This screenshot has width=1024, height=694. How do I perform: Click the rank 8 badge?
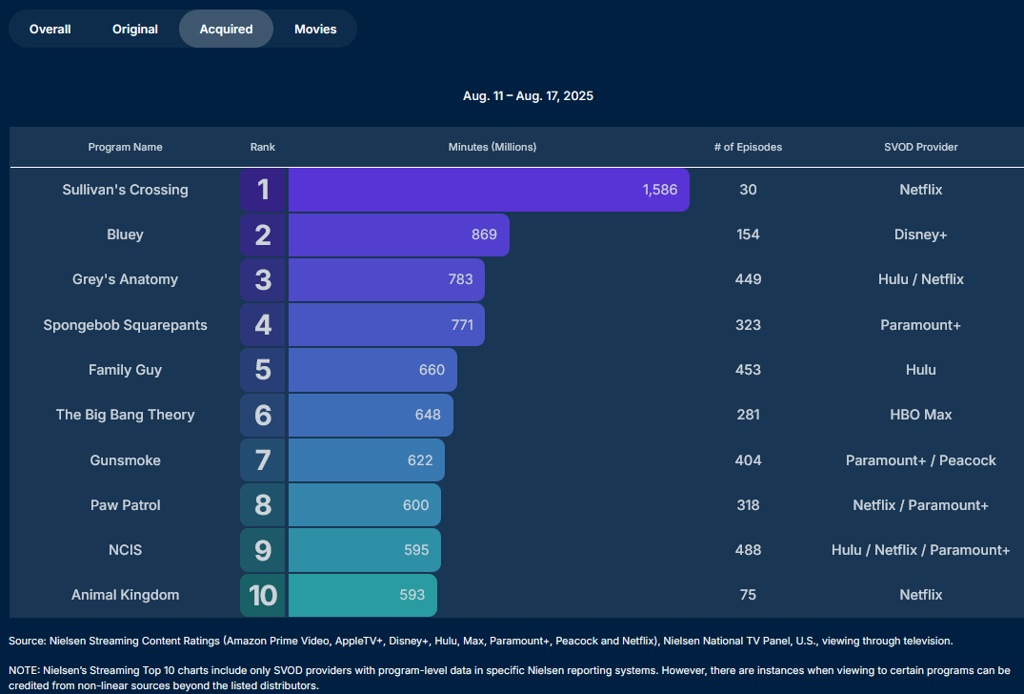(263, 505)
